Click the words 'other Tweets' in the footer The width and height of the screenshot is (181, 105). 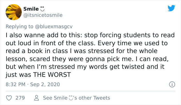coord(94,98)
